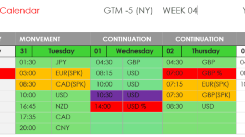The image size is (245, 137).
Task: Click the Thursday day header
Action: pos(209,51)
